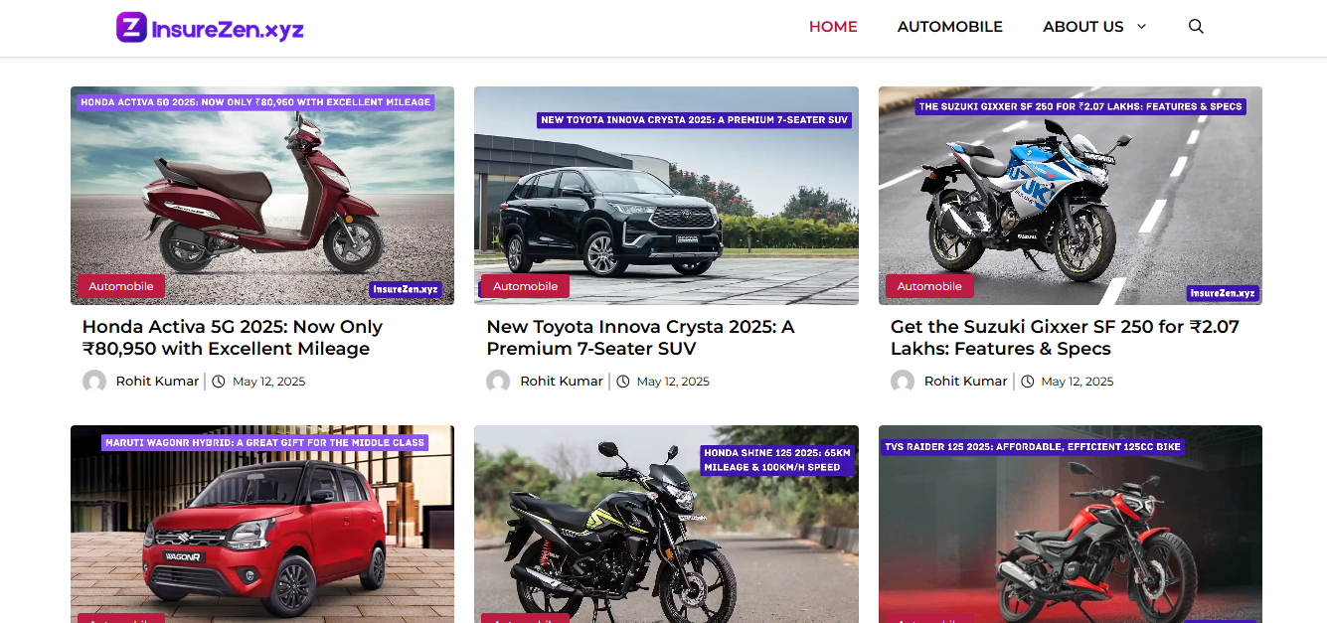
Task: Open Rohit Kumar's profile from Suzuki Gixxer card
Action: click(x=966, y=382)
